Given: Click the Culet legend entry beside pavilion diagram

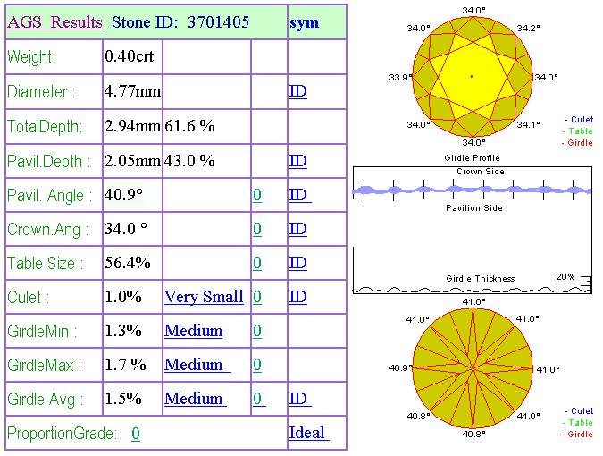Looking at the screenshot, I should point(579,411).
